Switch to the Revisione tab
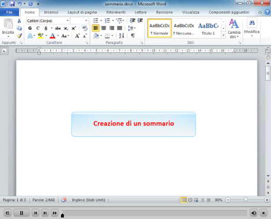Viewport: 271px width, 219px height. click(164, 12)
